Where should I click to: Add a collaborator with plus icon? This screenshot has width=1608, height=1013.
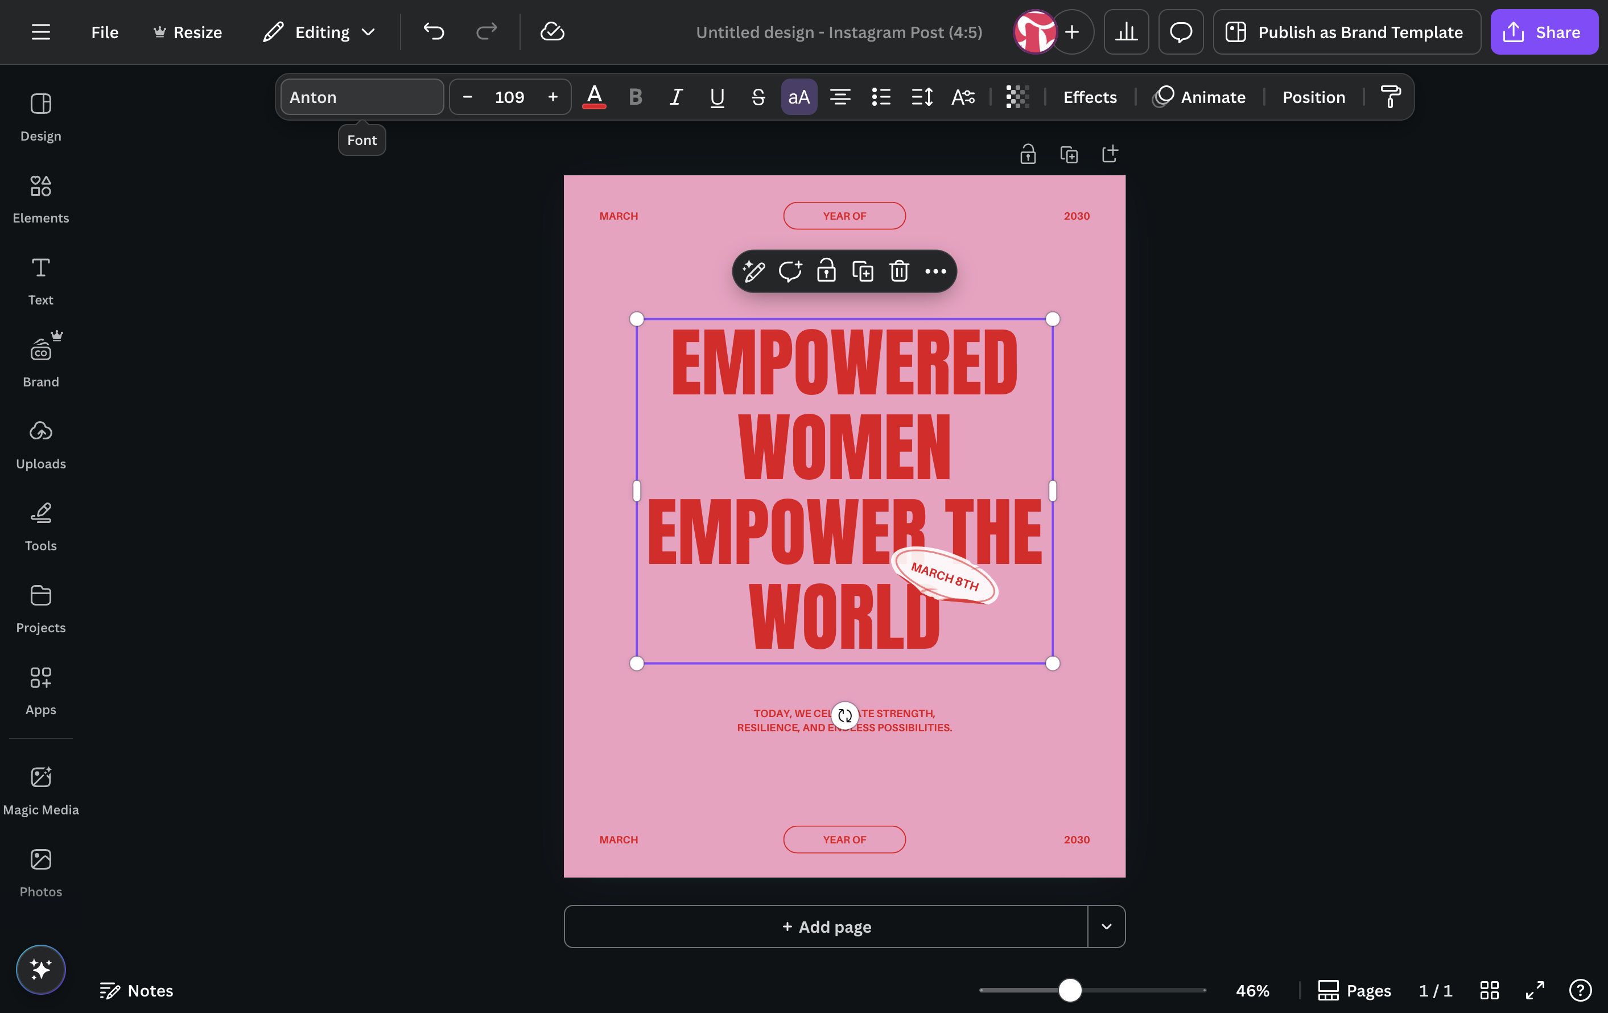pos(1072,32)
